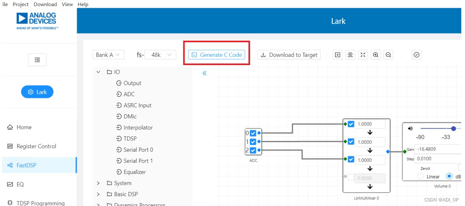Collapse the IO folder
The width and height of the screenshot is (465, 206).
[x=98, y=72]
